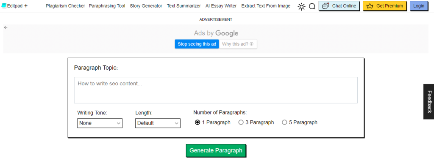This screenshot has width=434, height=163.
Task: Open the Writing Tone dropdown
Action: coord(100,123)
